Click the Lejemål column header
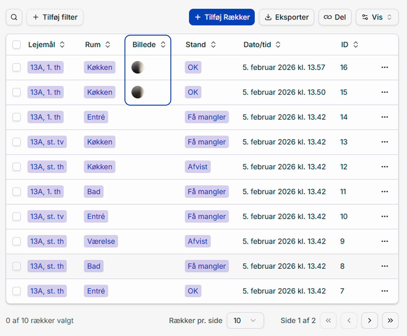 coord(46,44)
